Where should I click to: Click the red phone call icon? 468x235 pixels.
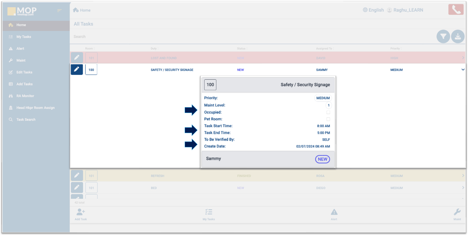(456, 10)
